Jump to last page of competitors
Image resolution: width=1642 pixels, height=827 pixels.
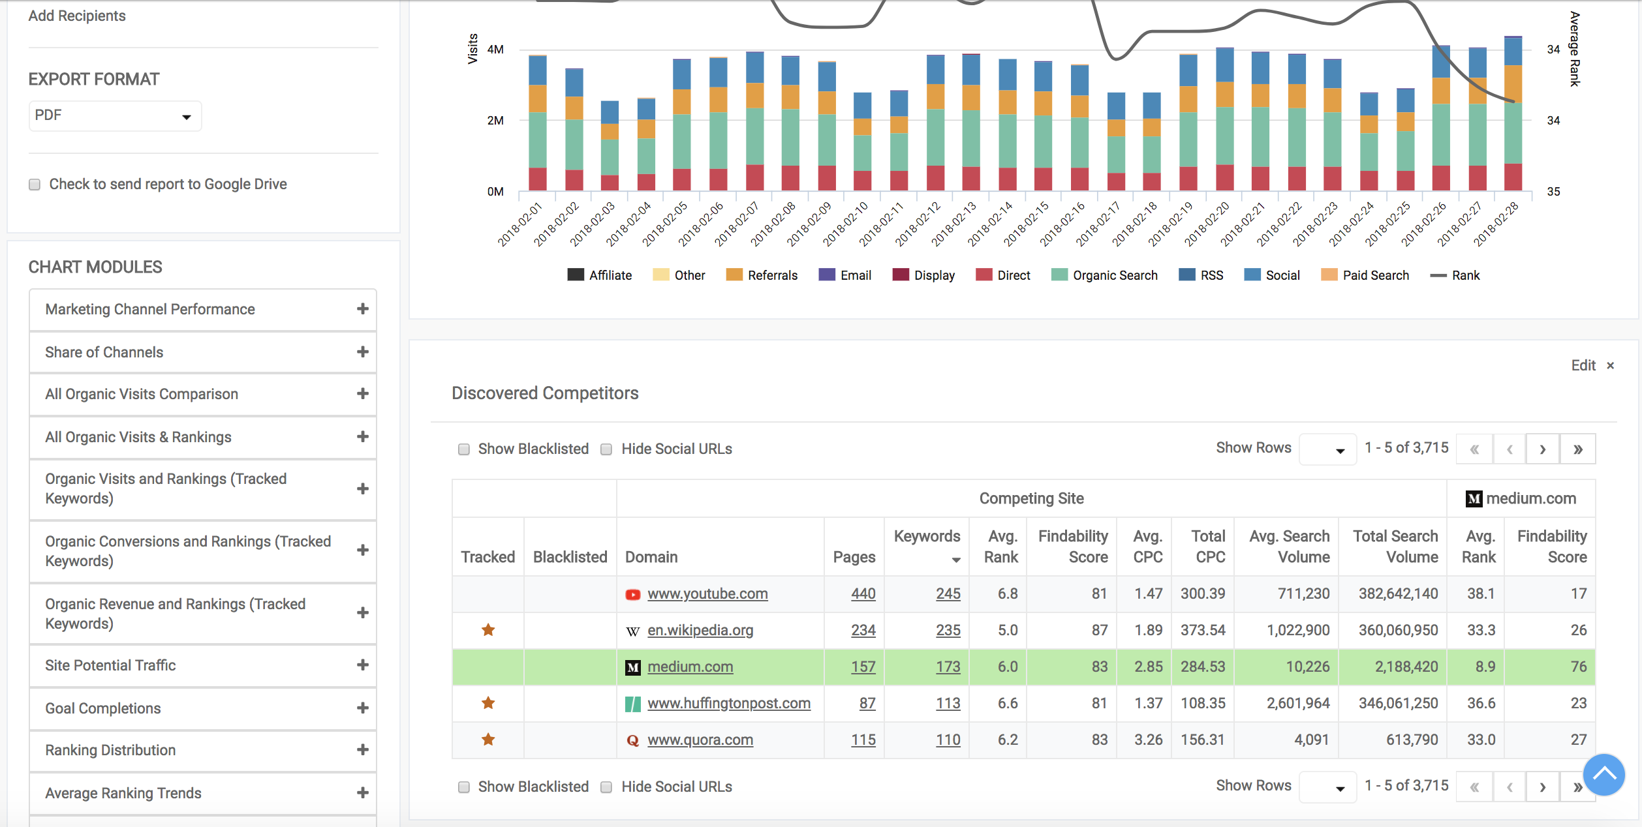1577,449
